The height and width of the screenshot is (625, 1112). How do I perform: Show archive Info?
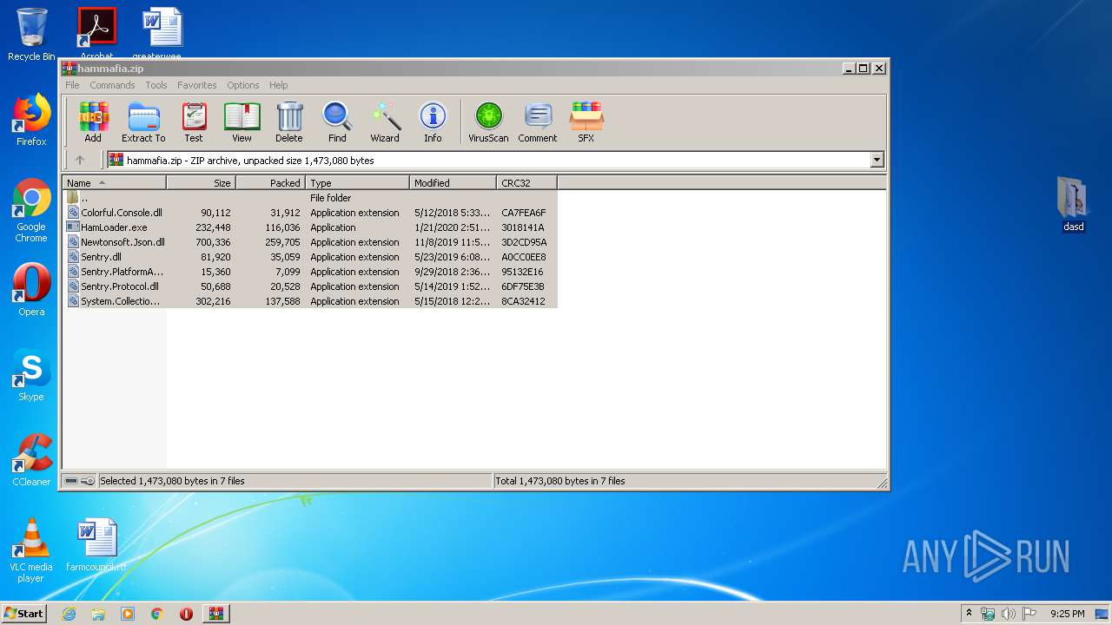(x=433, y=122)
